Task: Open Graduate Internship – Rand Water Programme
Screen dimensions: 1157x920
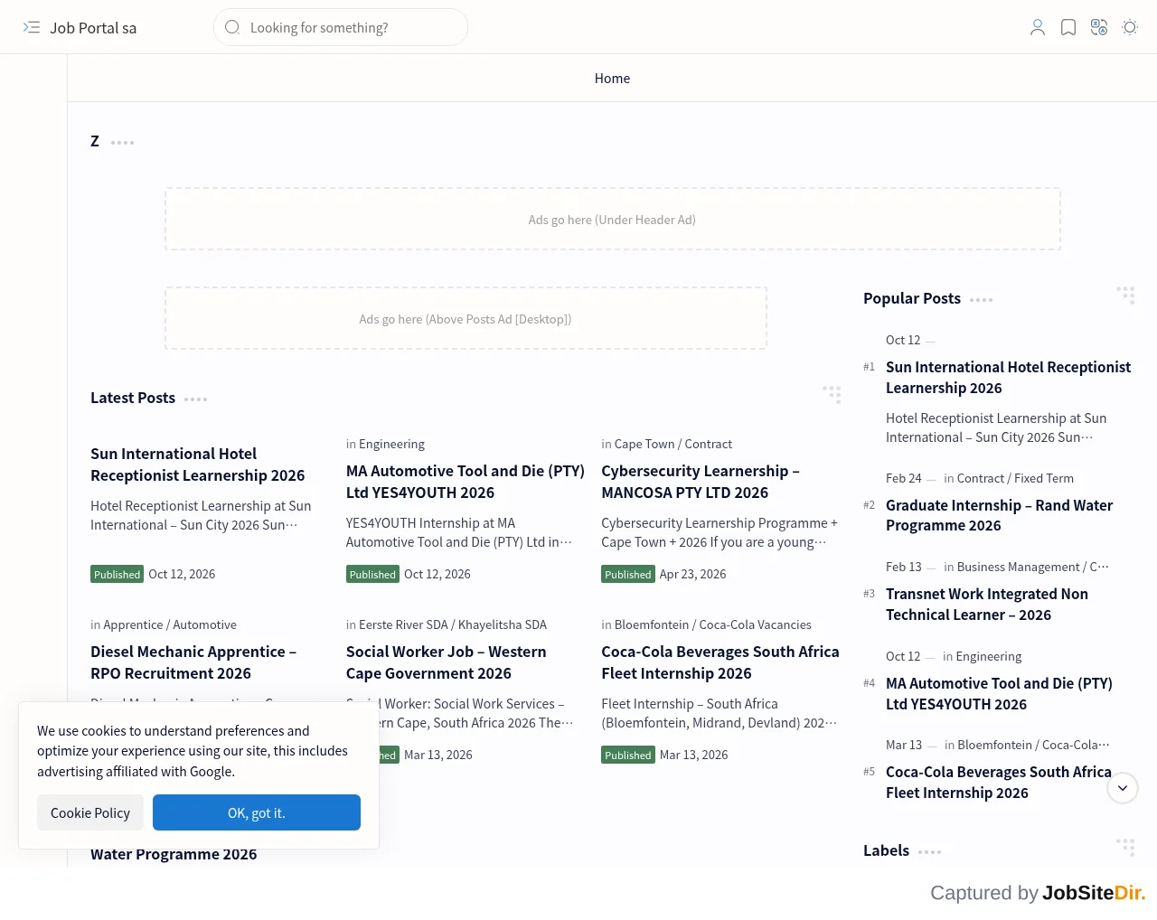Action: tap(999, 515)
